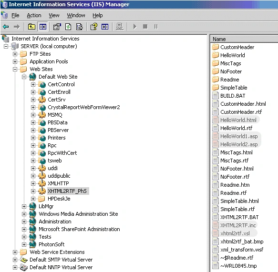This screenshot has width=278, height=272.
Task: Click the SERVER local computer icon
Action: tap(15, 46)
